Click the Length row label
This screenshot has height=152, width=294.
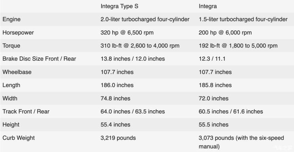(x=11, y=85)
